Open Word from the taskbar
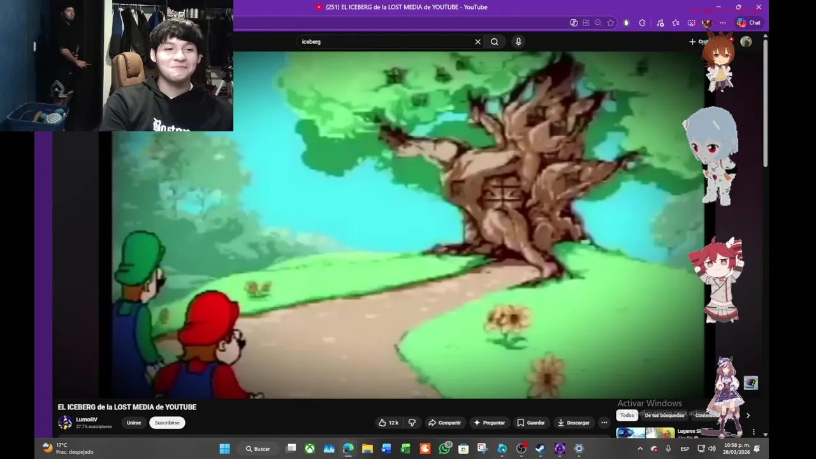Screen dimensions: 816x459 (x=386, y=449)
